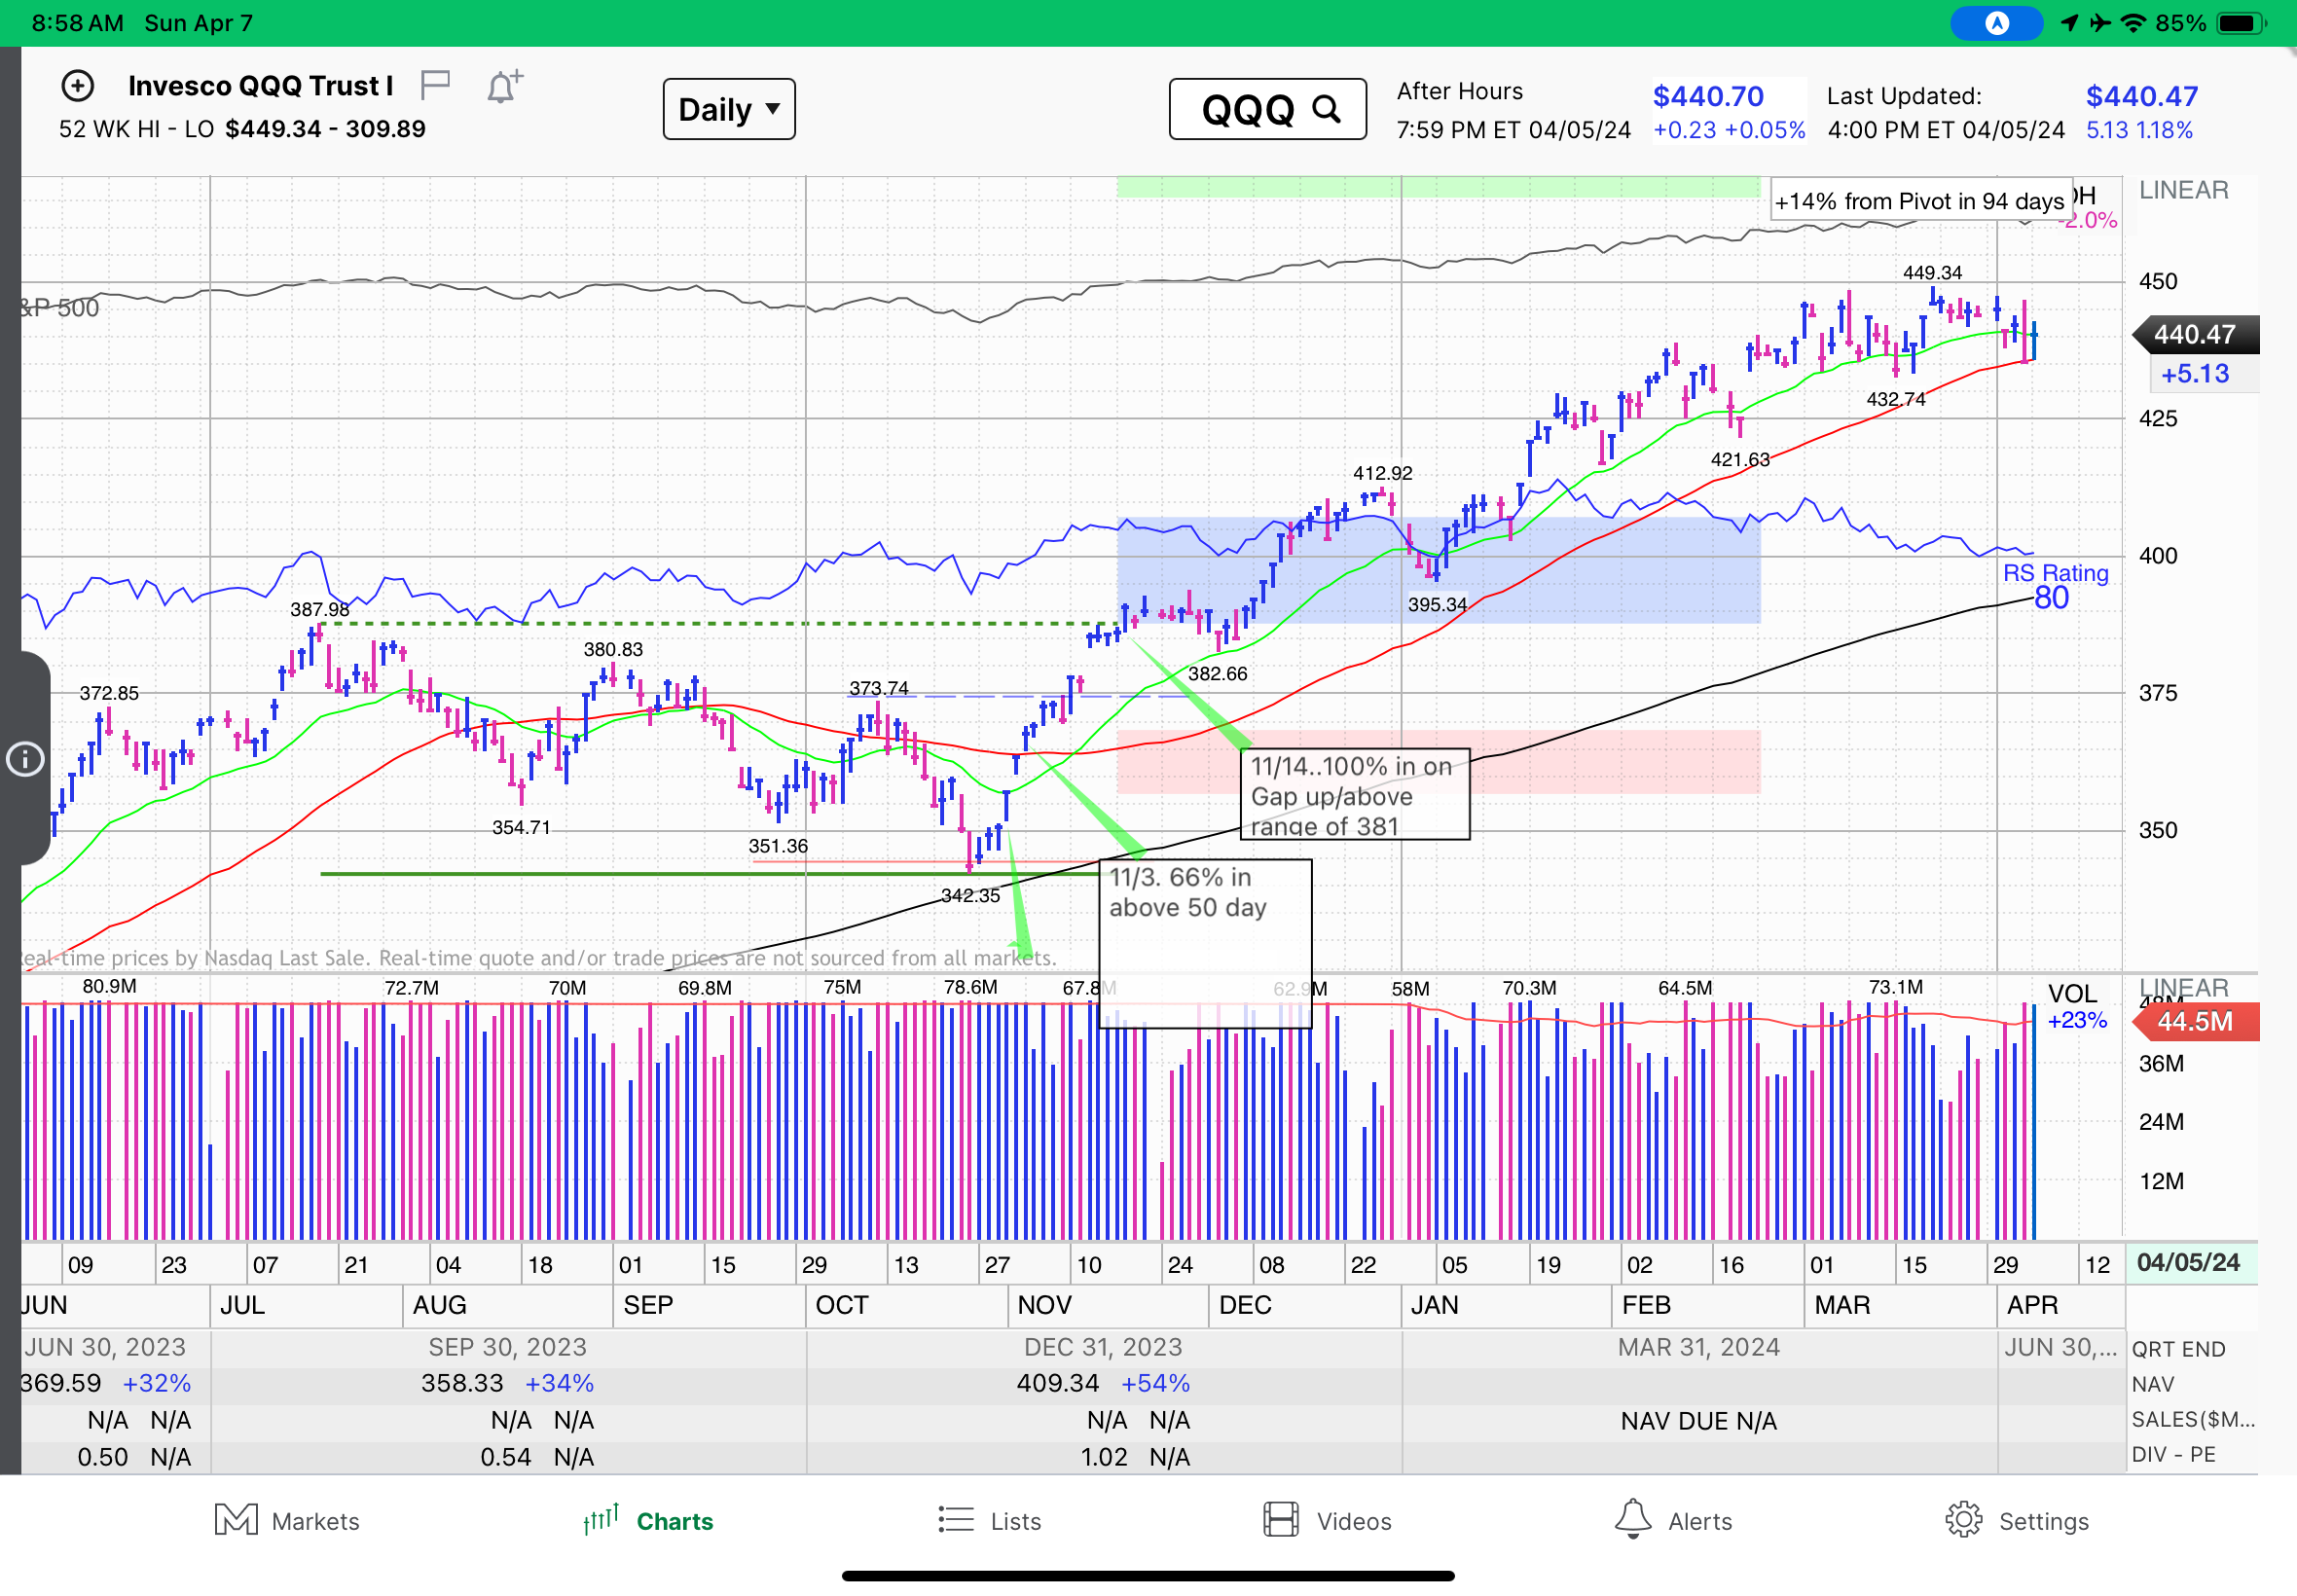Tap the Lists lines icon

pyautogui.click(x=956, y=1520)
